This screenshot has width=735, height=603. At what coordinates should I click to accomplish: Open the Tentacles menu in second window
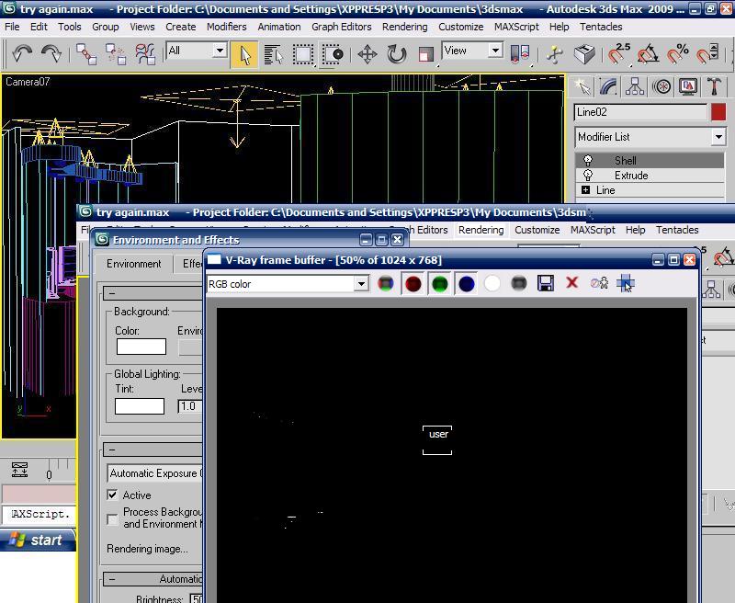pos(677,230)
